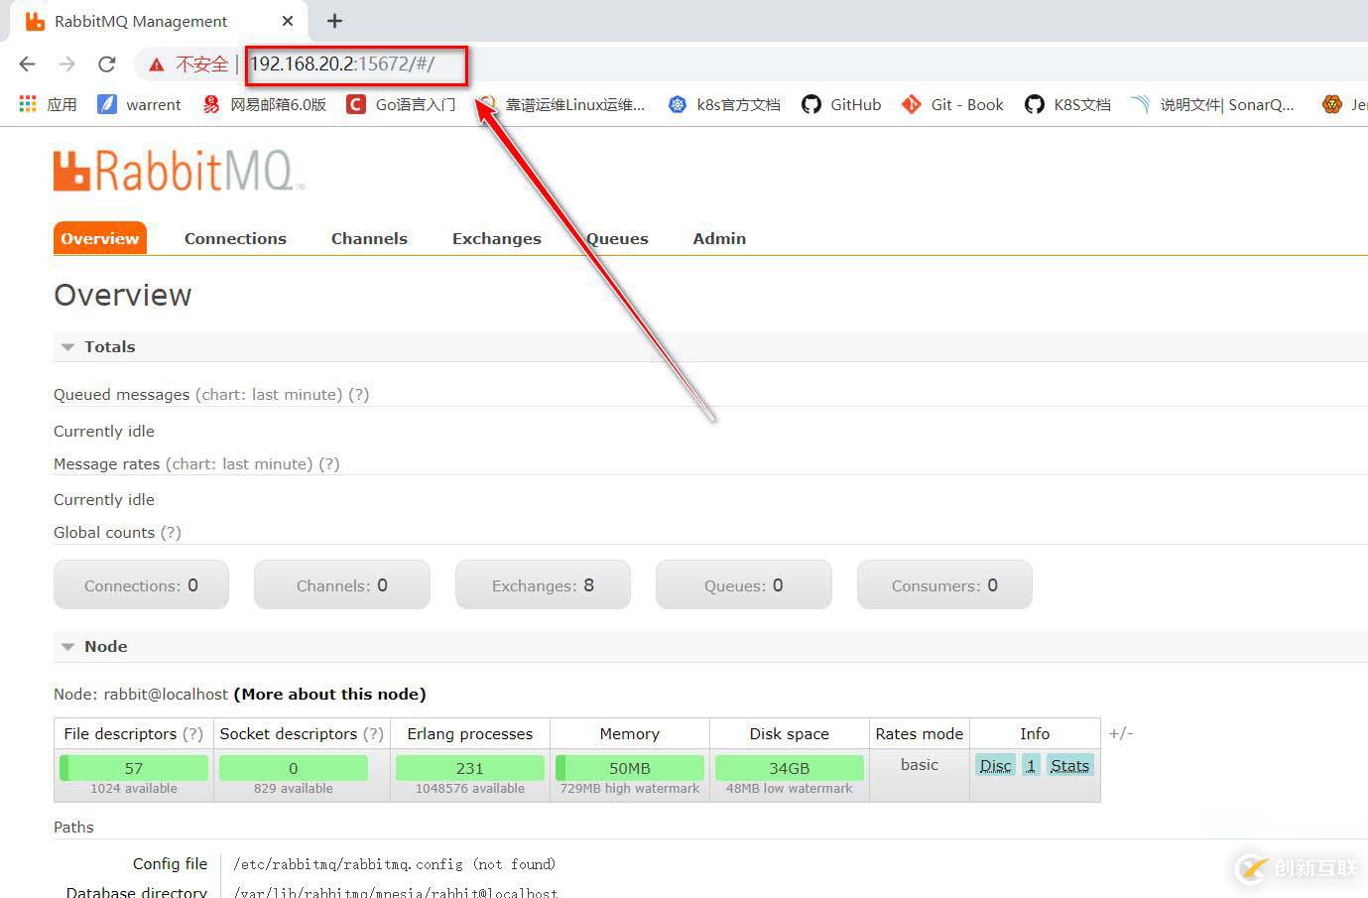Open the Git - Book bookmark
Image resolution: width=1368 pixels, height=898 pixels.
952,104
